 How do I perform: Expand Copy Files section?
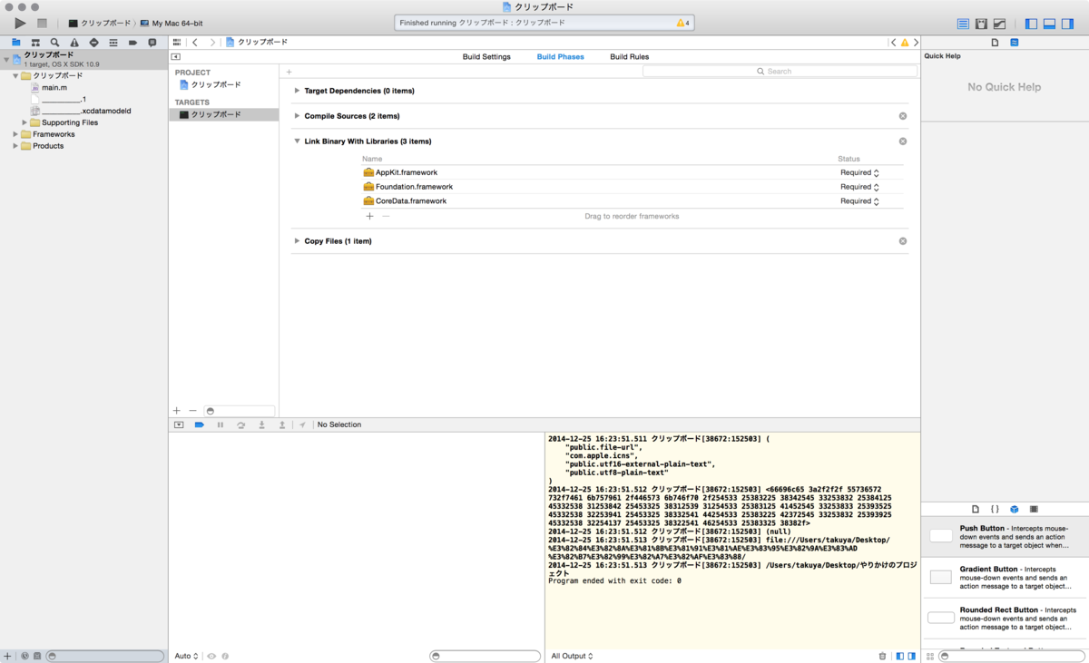297,241
